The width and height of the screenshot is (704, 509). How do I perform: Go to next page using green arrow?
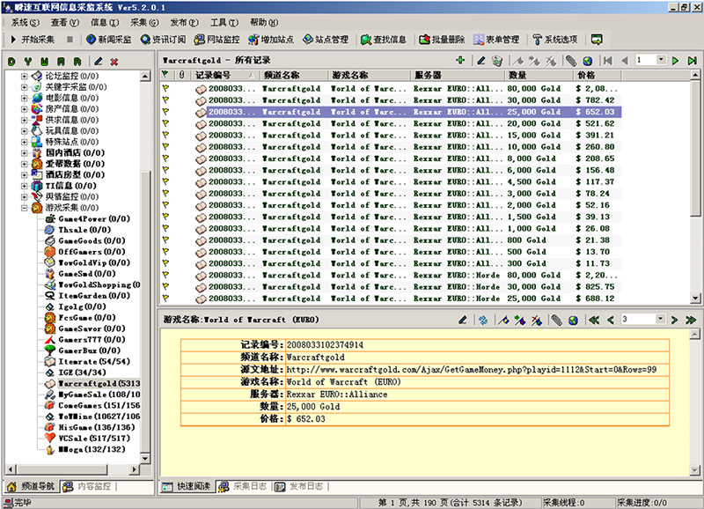tap(675, 60)
